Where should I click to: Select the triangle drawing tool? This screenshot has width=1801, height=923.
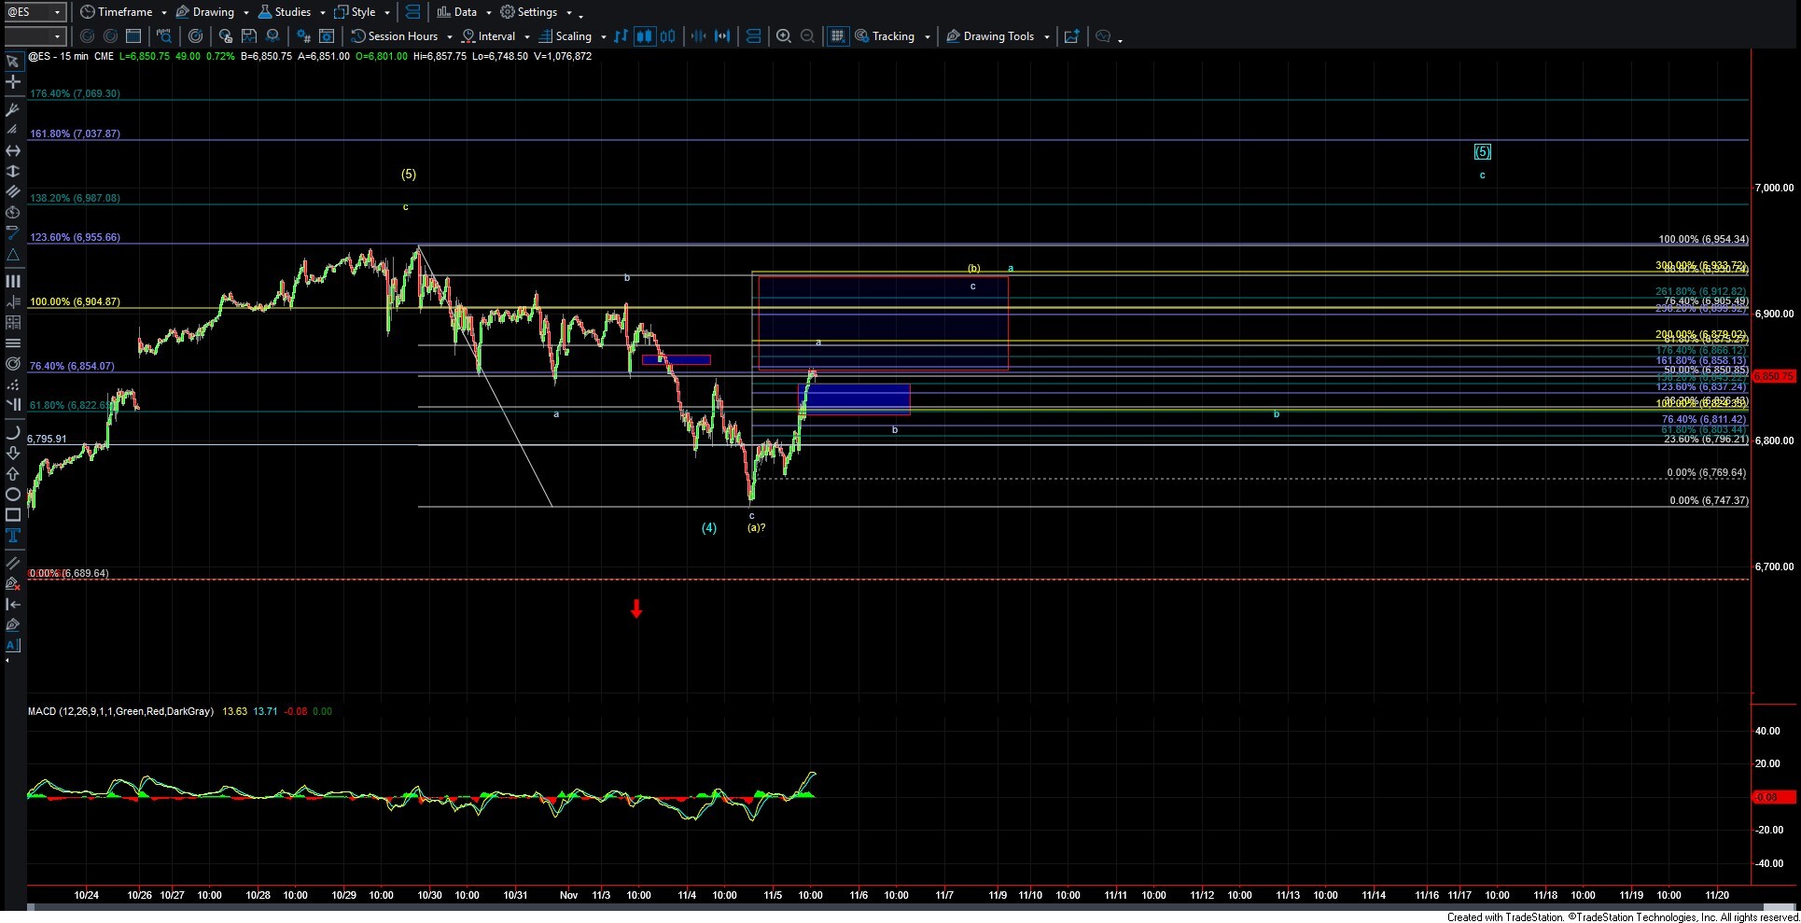[13, 254]
